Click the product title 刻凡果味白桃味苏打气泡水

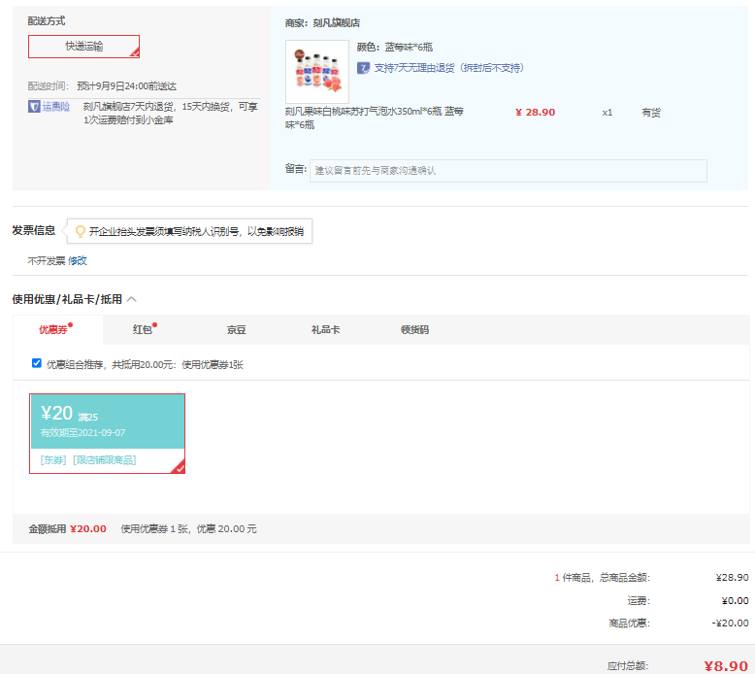(375, 118)
